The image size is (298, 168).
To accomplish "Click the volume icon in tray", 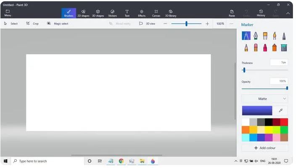I will point(256,161).
